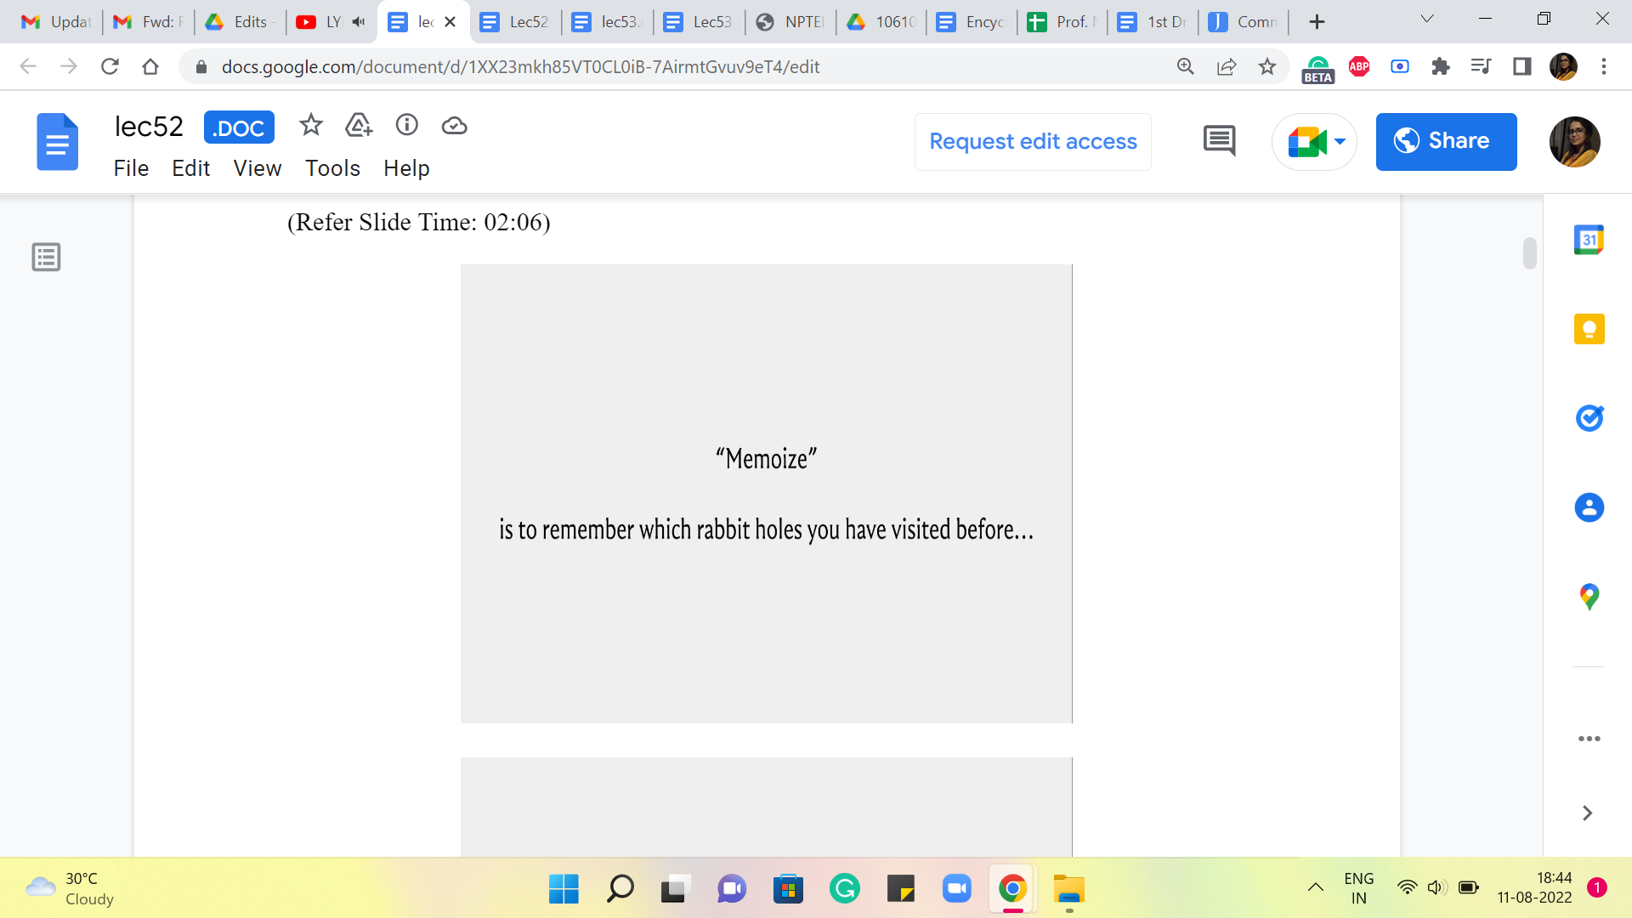This screenshot has width=1632, height=918.
Task: Go to the browser home page
Action: (150, 66)
